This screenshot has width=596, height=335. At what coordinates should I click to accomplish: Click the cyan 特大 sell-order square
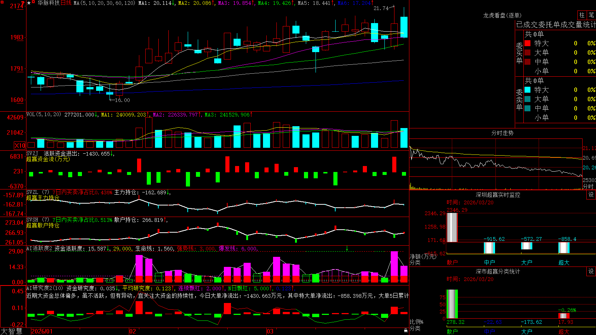(x=527, y=90)
